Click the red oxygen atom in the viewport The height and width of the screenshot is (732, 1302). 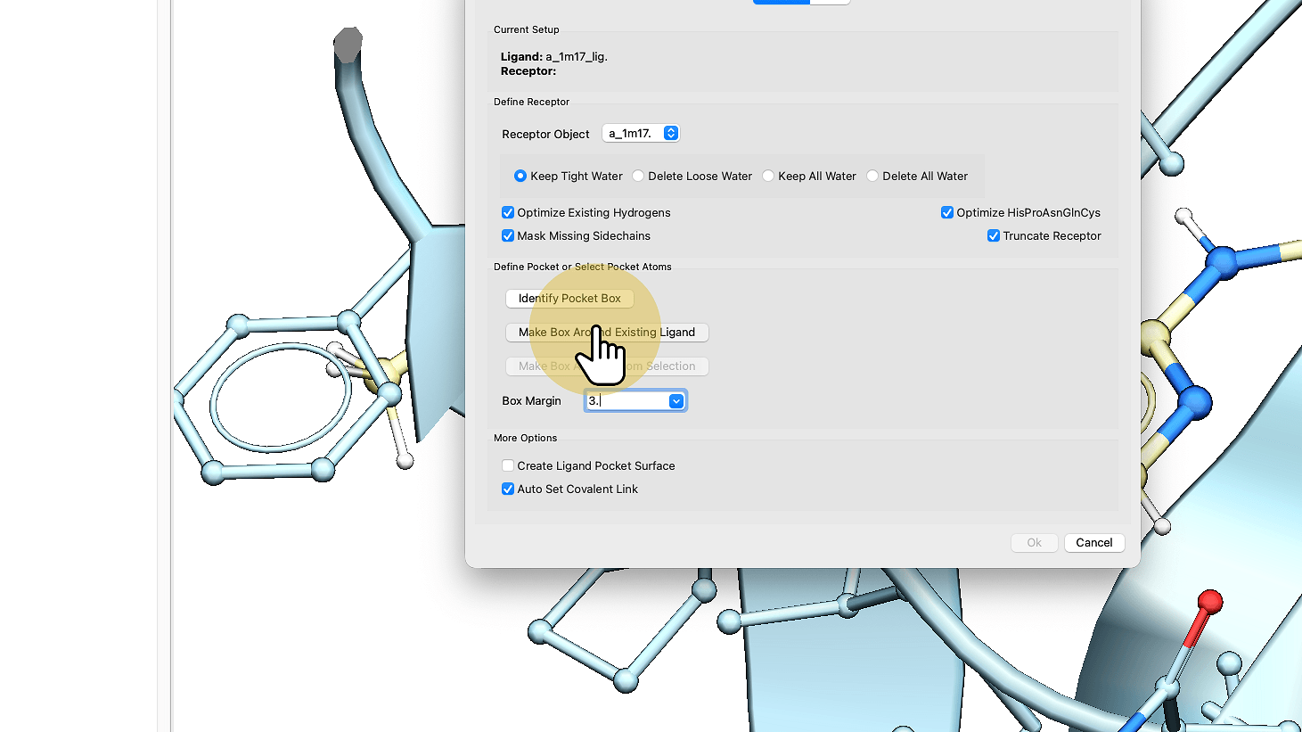click(1209, 602)
